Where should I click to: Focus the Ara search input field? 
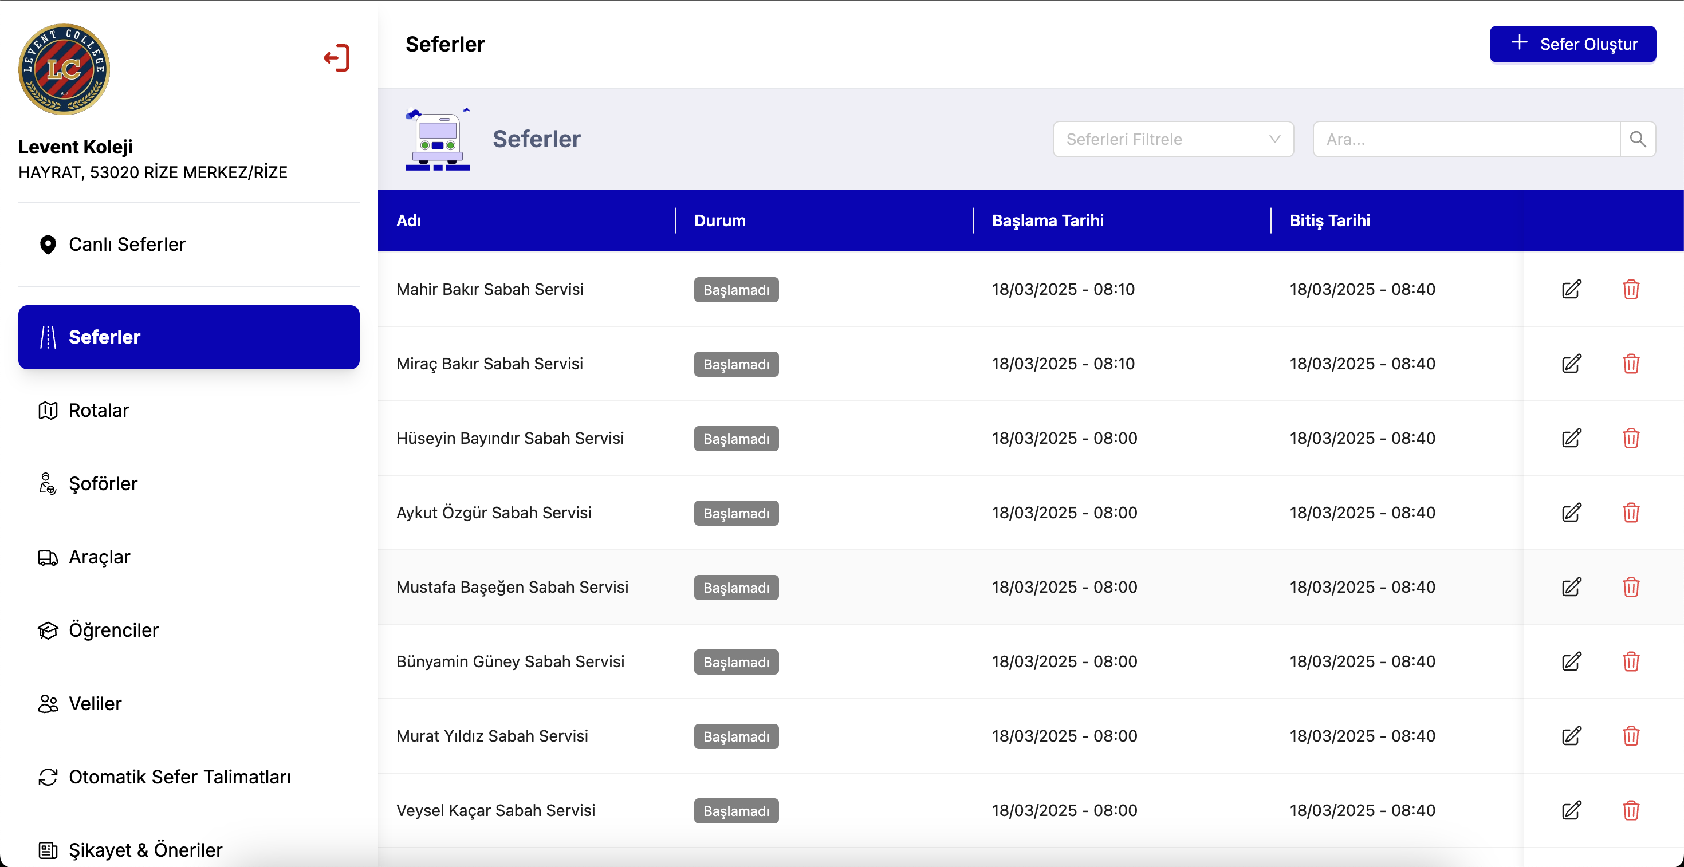[1466, 139]
